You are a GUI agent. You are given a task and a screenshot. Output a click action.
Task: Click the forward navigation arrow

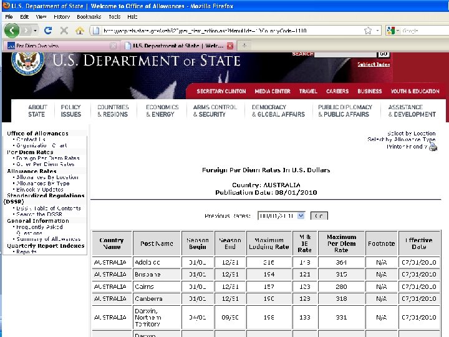coord(26,31)
